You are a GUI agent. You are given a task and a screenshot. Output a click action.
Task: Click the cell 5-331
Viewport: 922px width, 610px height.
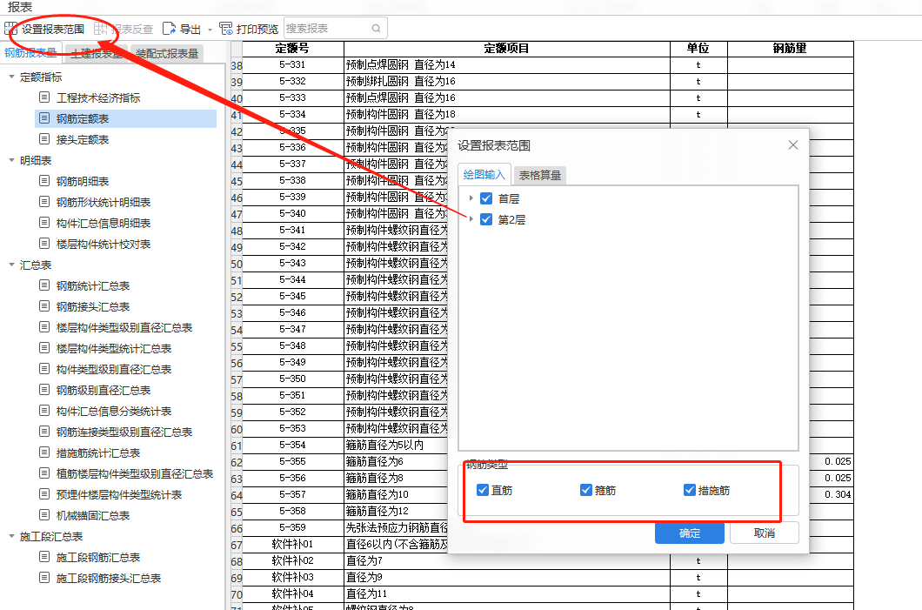tap(292, 64)
